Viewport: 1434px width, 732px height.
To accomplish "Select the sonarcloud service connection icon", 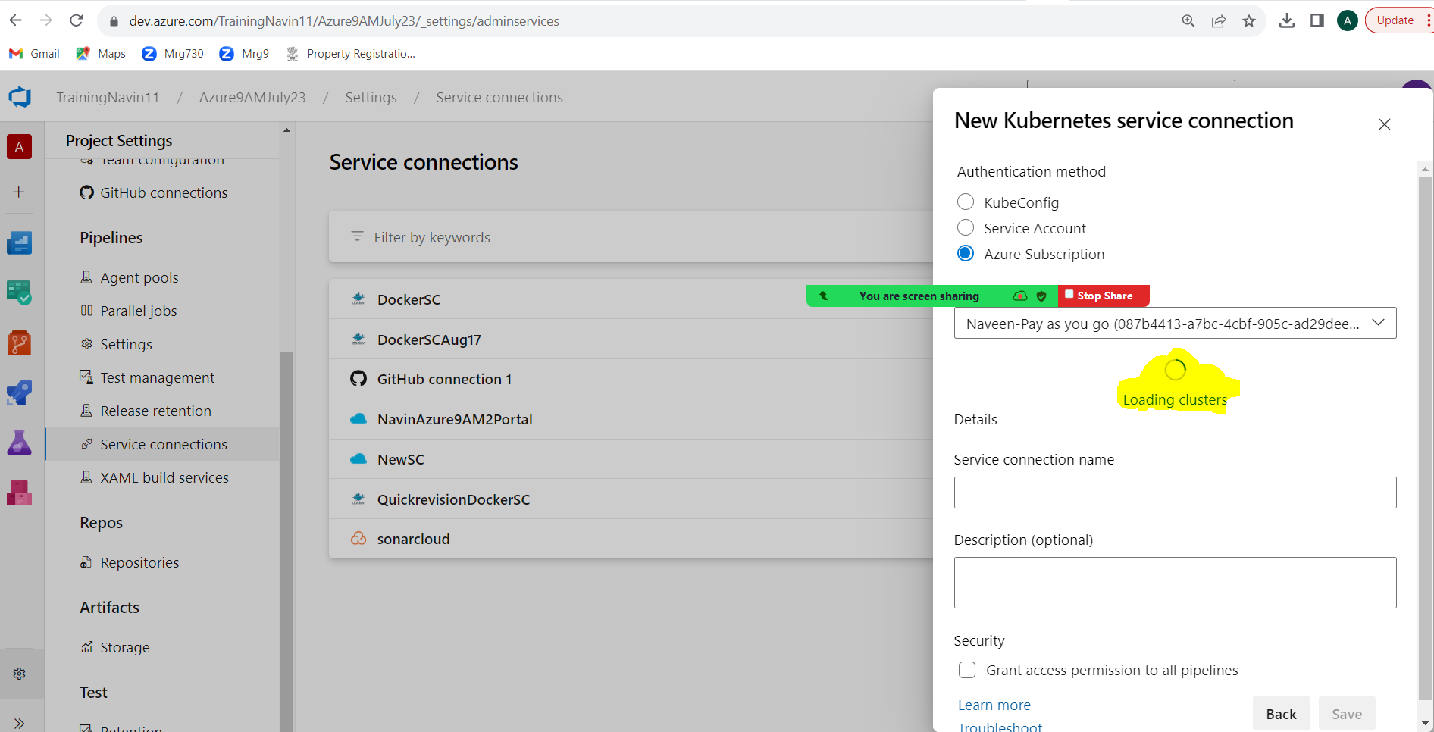I will [x=358, y=538].
